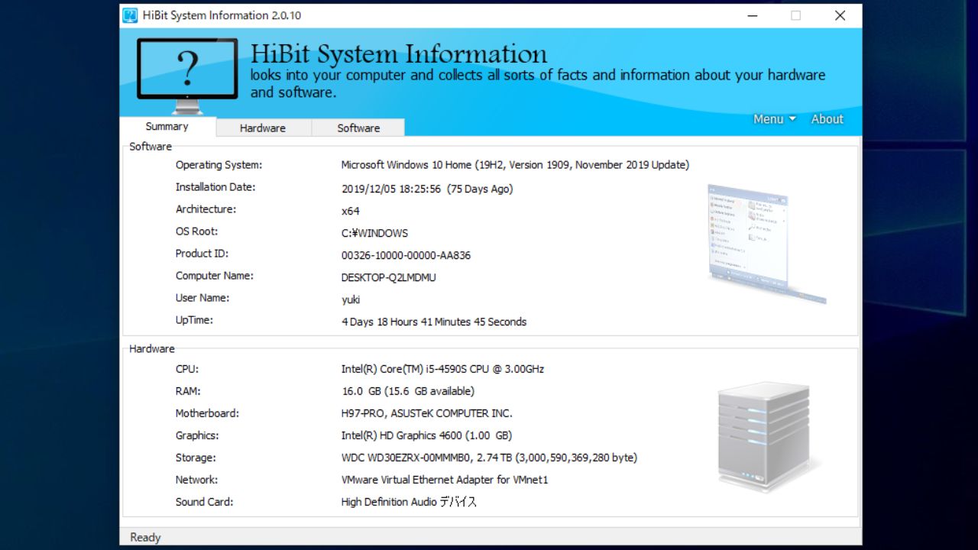This screenshot has height=550, width=978.
Task: Click the banner description about hardware and software
Action: coord(538,84)
